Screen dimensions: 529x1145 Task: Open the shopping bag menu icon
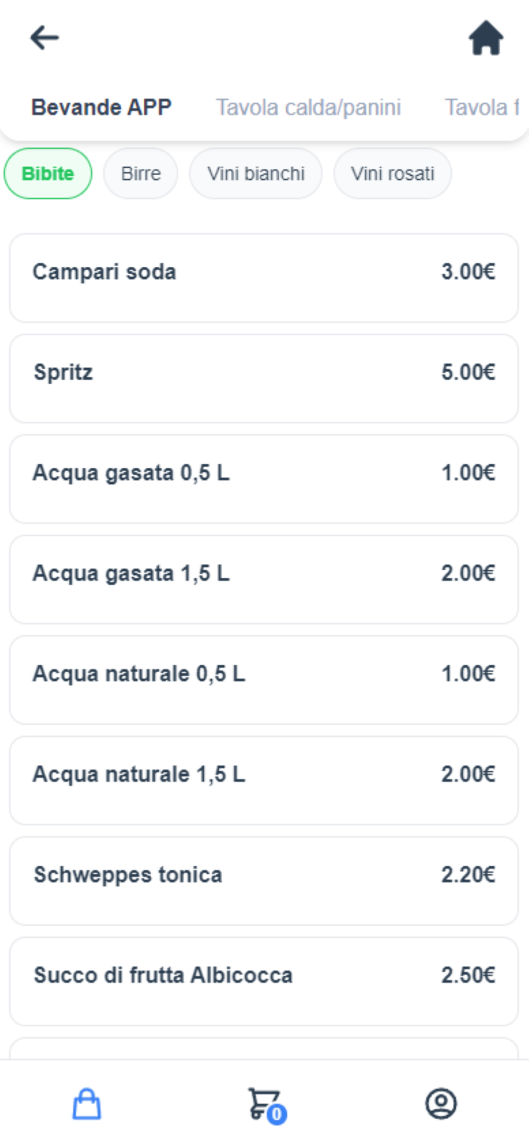pos(87,1104)
